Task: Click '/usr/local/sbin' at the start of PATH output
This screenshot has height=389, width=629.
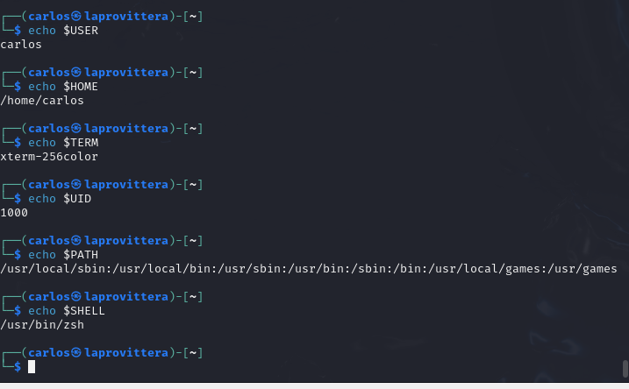Action: [53, 269]
